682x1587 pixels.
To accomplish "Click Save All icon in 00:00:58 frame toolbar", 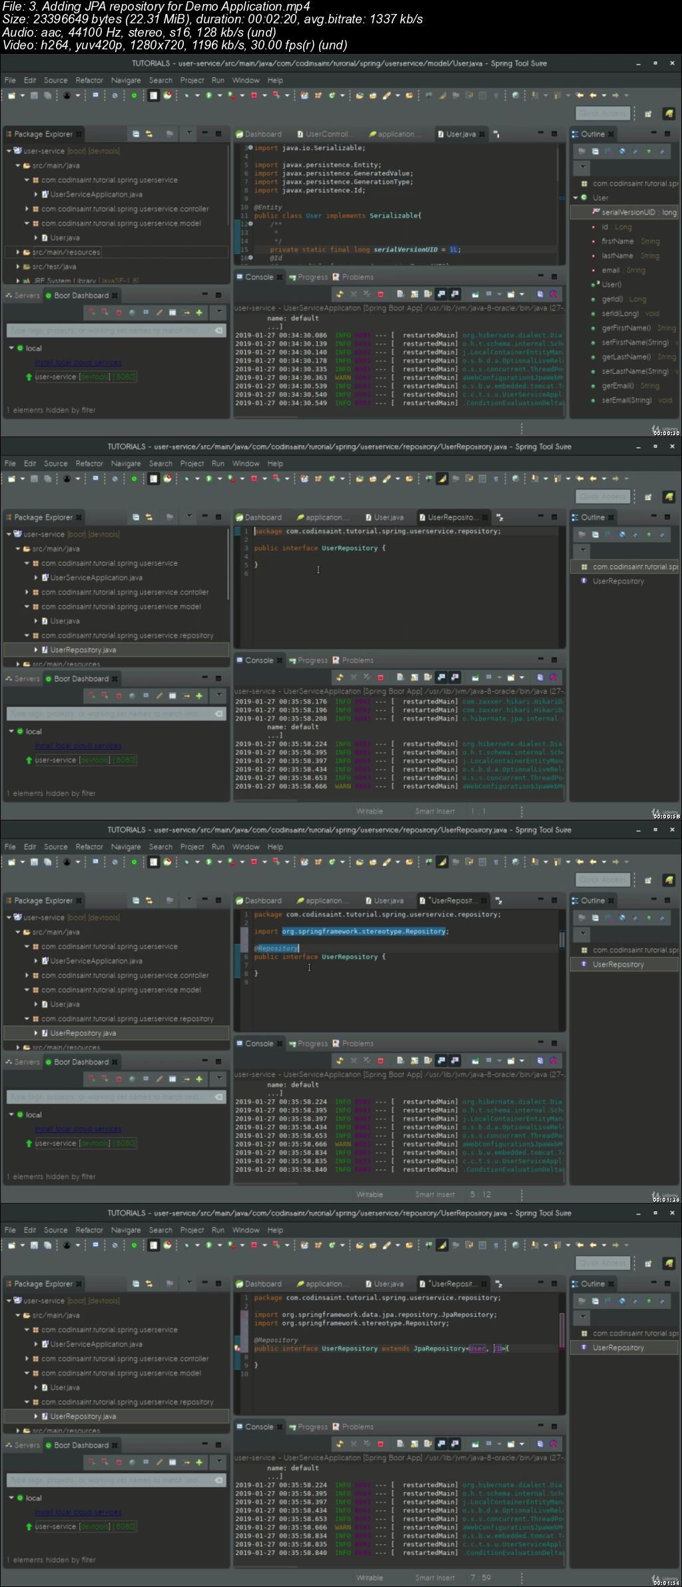I will pyautogui.click(x=47, y=479).
